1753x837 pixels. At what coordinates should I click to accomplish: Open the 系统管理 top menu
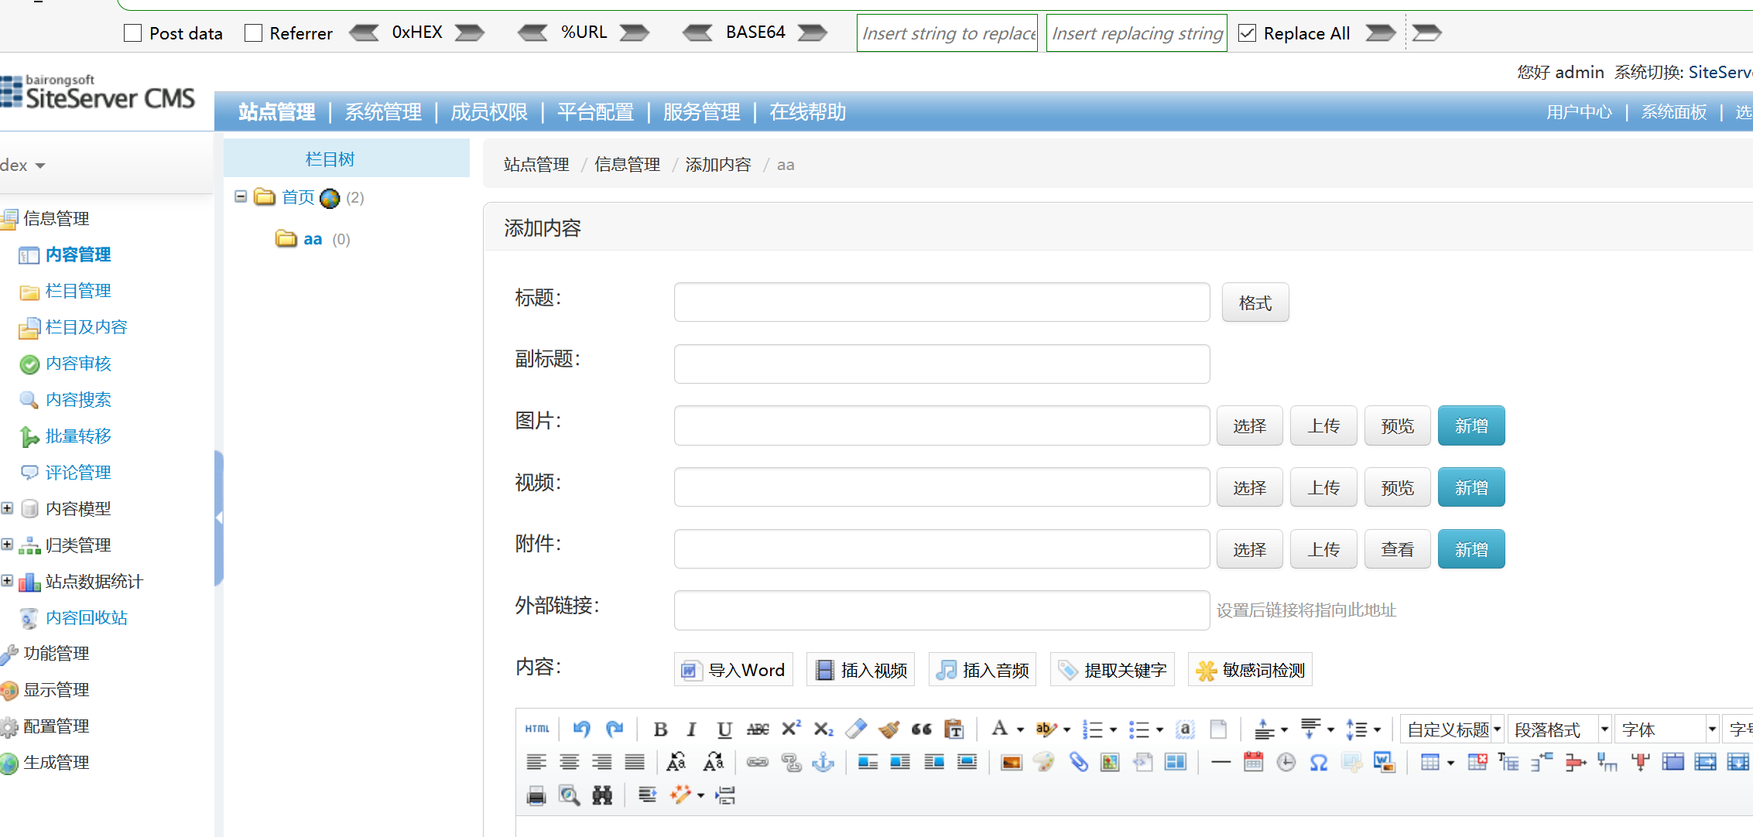point(383,112)
